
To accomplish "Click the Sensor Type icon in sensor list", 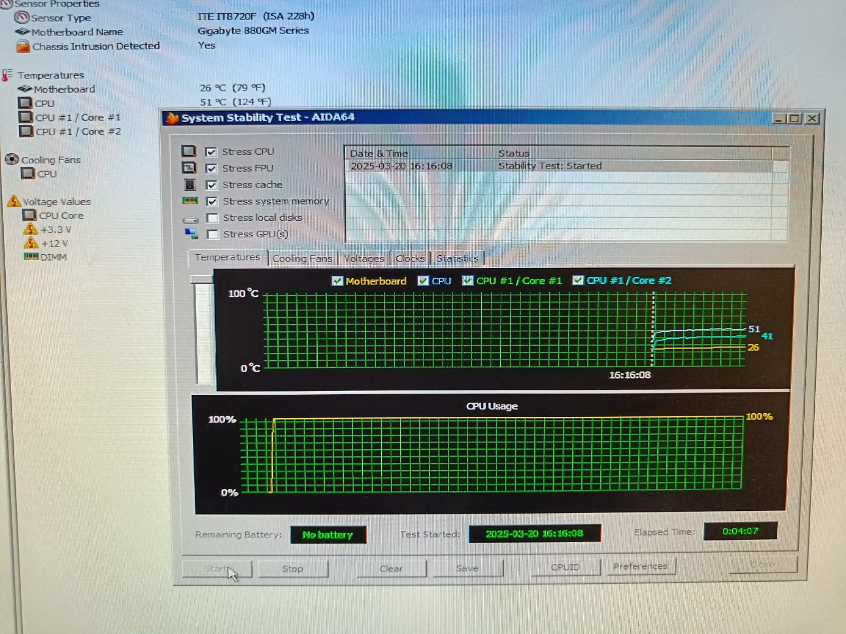I will tap(22, 17).
